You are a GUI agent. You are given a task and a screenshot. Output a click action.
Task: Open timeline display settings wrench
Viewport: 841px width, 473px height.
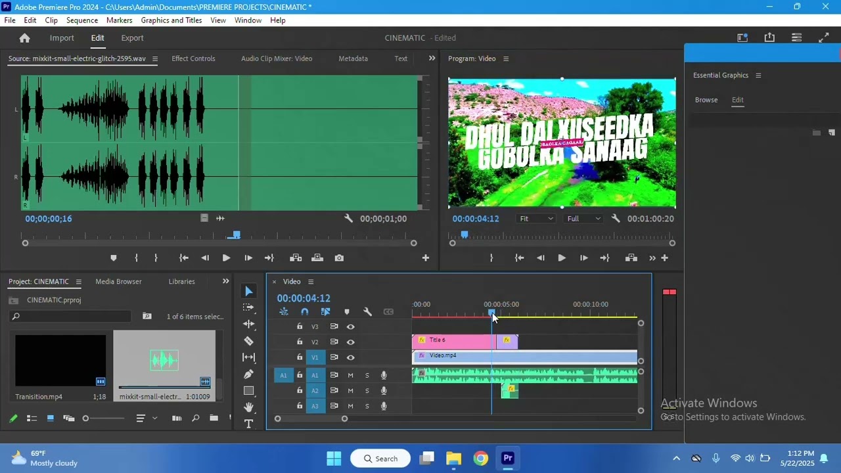tap(368, 312)
